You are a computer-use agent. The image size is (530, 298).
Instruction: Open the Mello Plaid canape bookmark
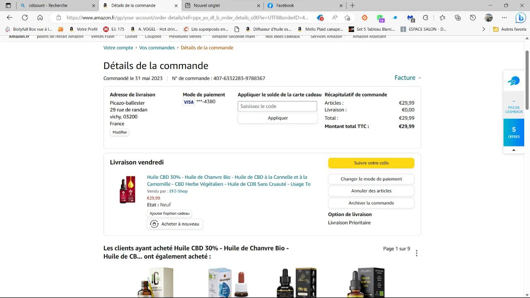coord(320,29)
